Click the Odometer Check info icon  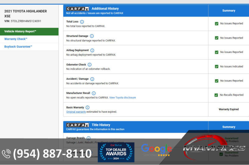click(89, 65)
